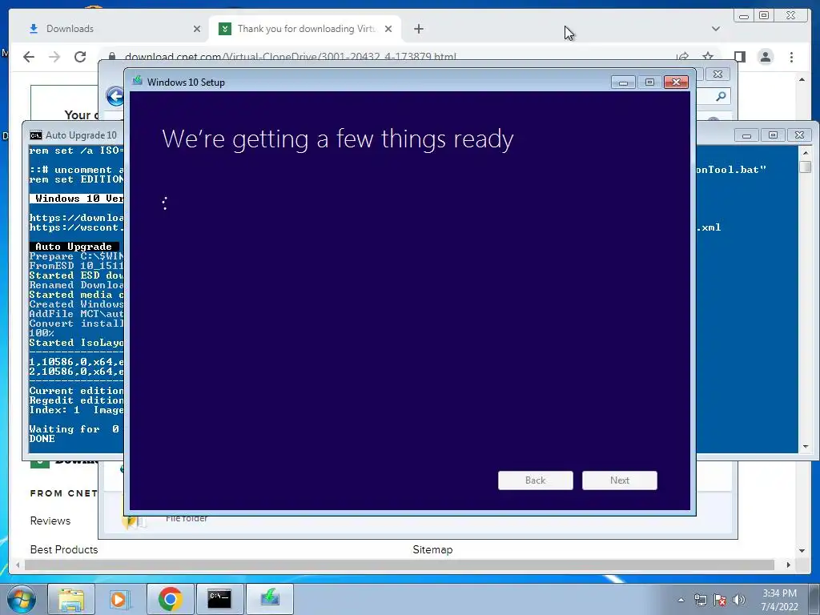Open Chrome tab search dropdown arrow
The height and width of the screenshot is (615, 820).
715,29
